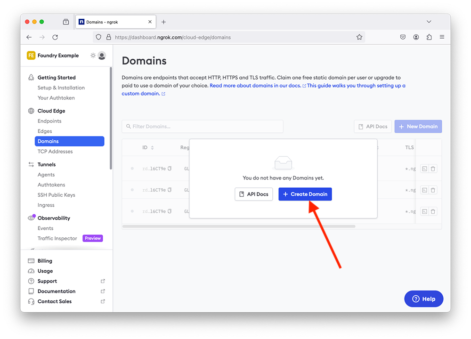This screenshot has width=471, height=339.
Task: Copy ID in second table row
Action: [x=170, y=190]
